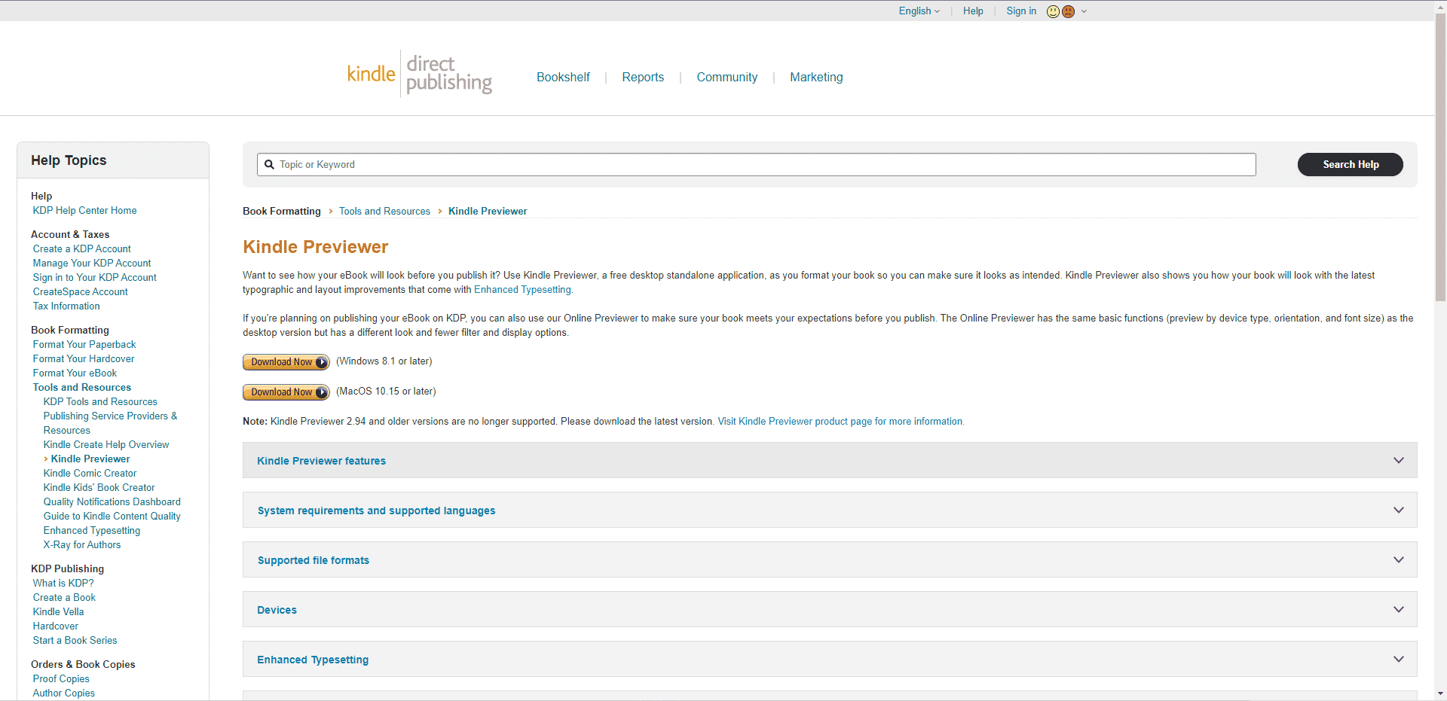Open Kindle Comic Creator
1447x701 pixels.
(x=90, y=473)
